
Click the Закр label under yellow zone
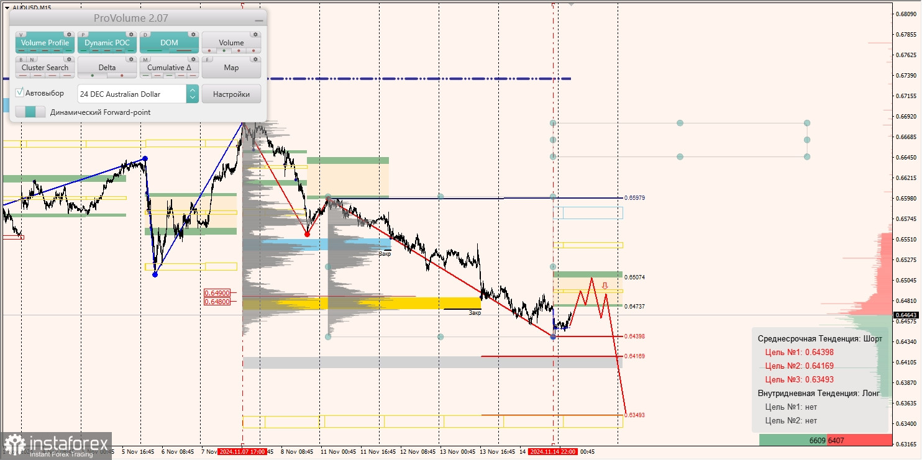click(475, 313)
